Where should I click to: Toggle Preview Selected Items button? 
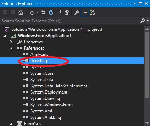pyautogui.click(x=85, y=12)
